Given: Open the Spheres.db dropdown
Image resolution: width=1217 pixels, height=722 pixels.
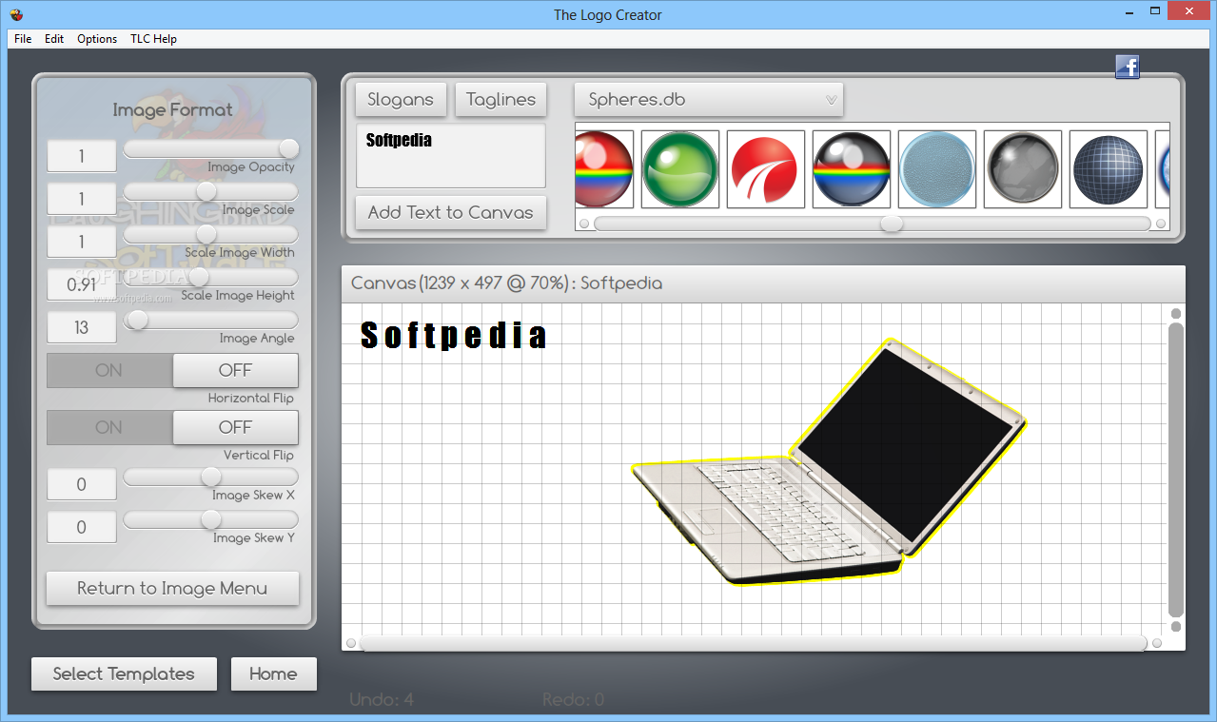Looking at the screenshot, I should (x=708, y=99).
